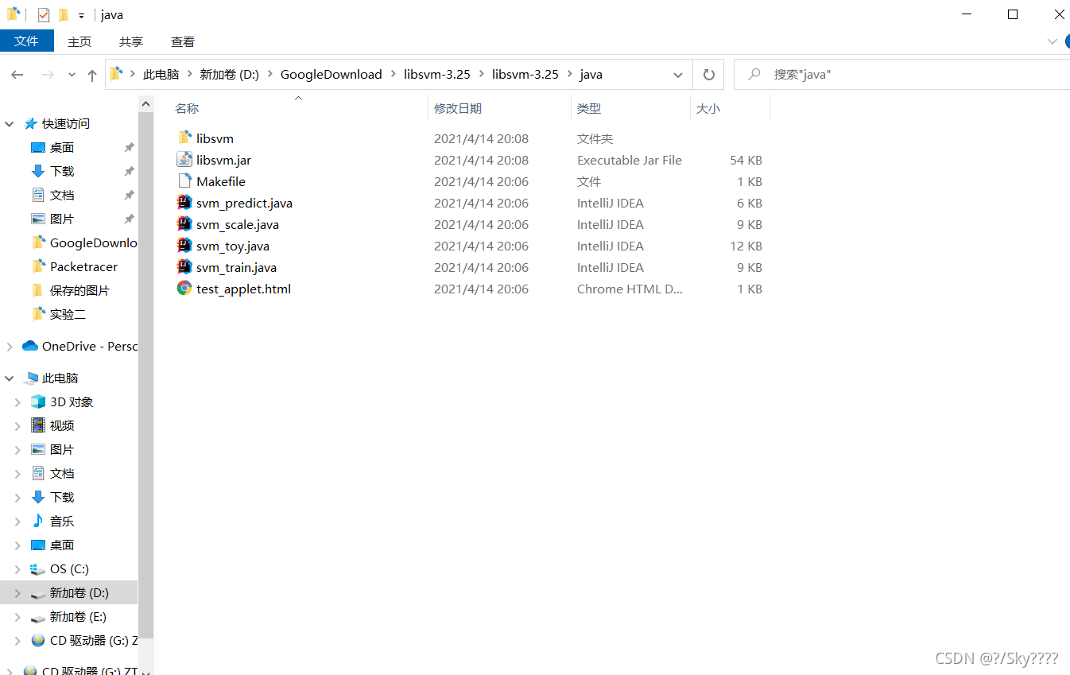Open the 文件 menu tab

click(26, 41)
